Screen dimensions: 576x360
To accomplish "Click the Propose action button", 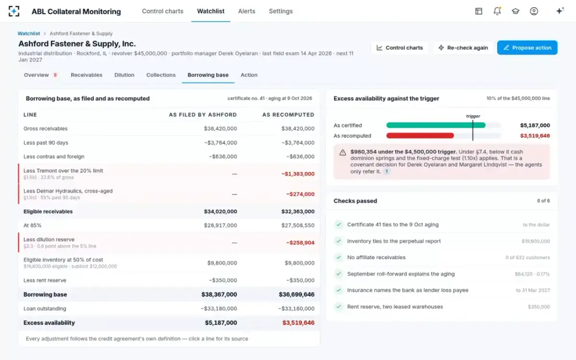I will coord(527,48).
